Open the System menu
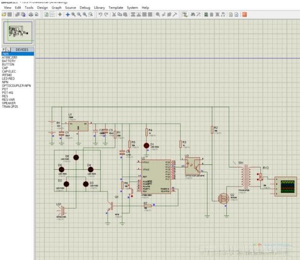 [132, 8]
